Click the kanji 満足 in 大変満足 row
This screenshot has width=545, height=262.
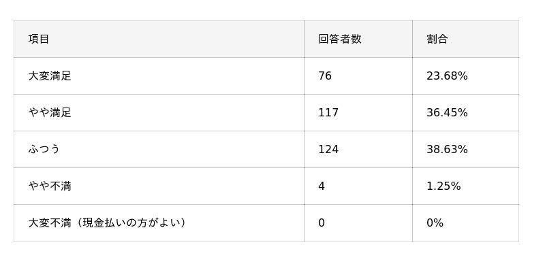[61, 76]
